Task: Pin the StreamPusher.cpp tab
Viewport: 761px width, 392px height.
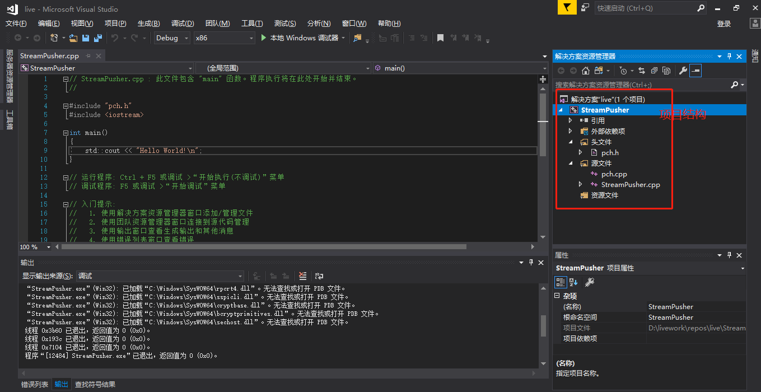Action: pos(88,56)
